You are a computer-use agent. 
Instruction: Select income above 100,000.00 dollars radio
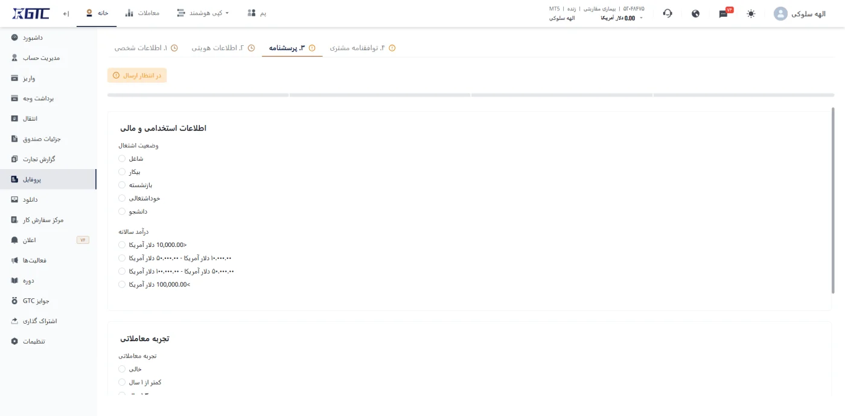[x=122, y=284]
